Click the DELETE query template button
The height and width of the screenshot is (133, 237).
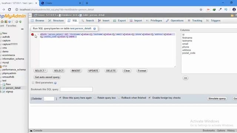(111, 71)
